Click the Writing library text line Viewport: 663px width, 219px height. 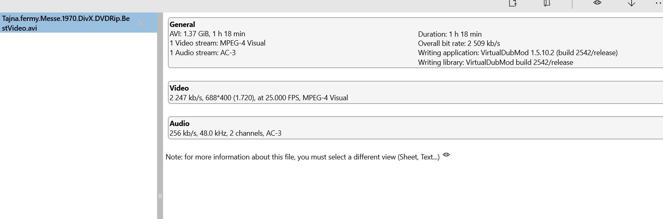[495, 62]
